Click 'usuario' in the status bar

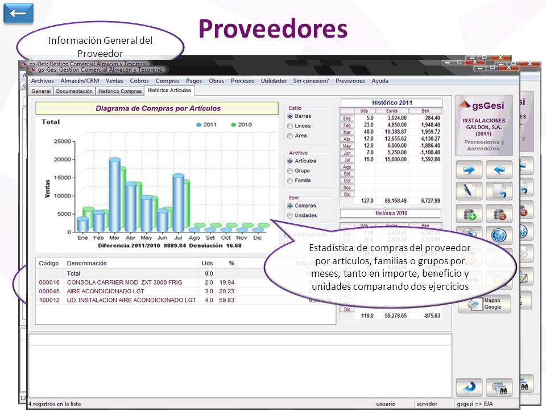(x=386, y=404)
